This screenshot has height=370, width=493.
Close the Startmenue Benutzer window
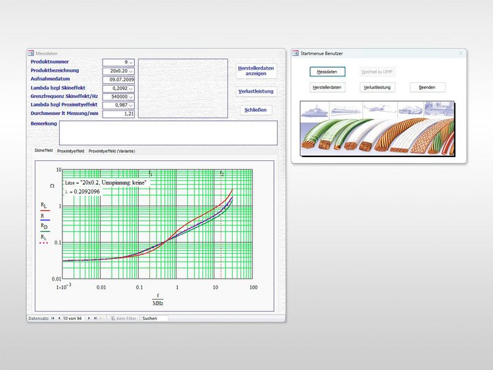pyautogui.click(x=461, y=53)
